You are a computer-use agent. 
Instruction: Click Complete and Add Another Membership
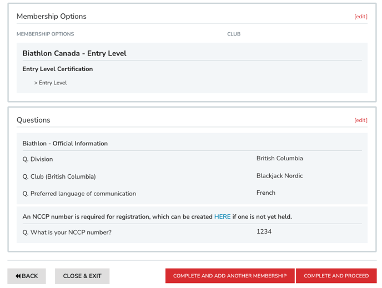click(230, 276)
